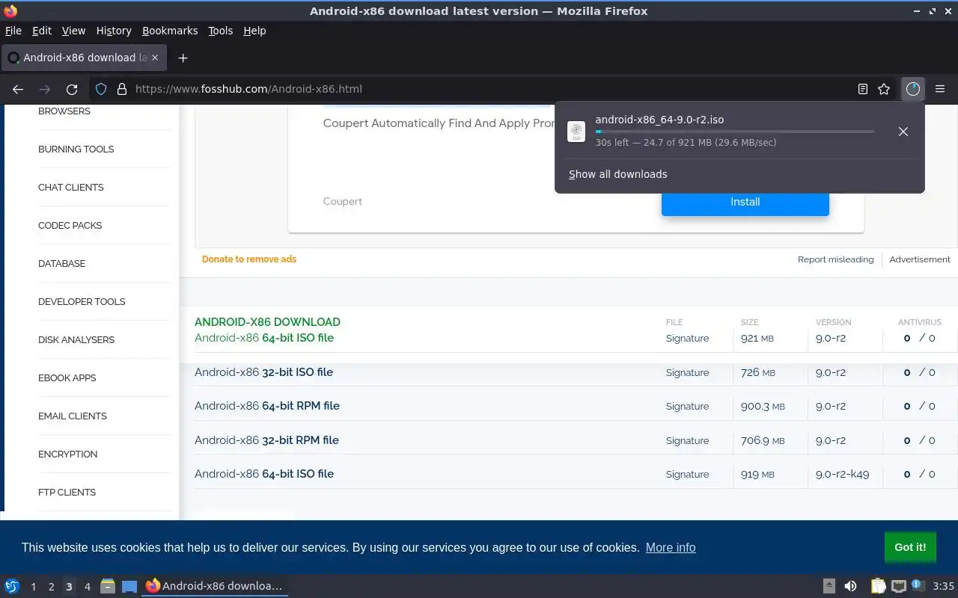Focus Firefox window from the taskbar entry
This screenshot has height=598, width=958.
pyautogui.click(x=215, y=586)
